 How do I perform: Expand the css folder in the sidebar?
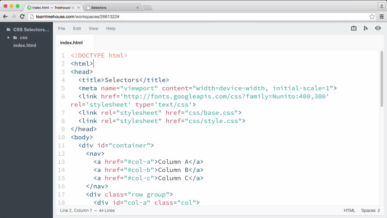pyautogui.click(x=8, y=38)
